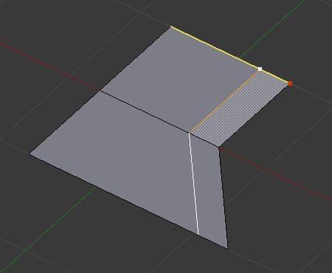Image resolution: width=332 pixels, height=273 pixels.
Task: Click the dotted highlighted mesh face
Action: point(239,108)
